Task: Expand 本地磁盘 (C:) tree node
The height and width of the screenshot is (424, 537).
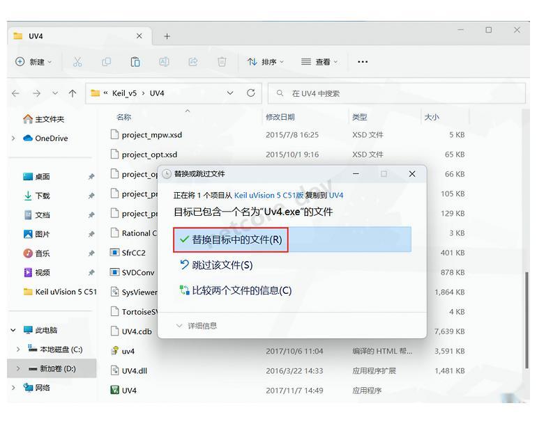Action: click(18, 349)
